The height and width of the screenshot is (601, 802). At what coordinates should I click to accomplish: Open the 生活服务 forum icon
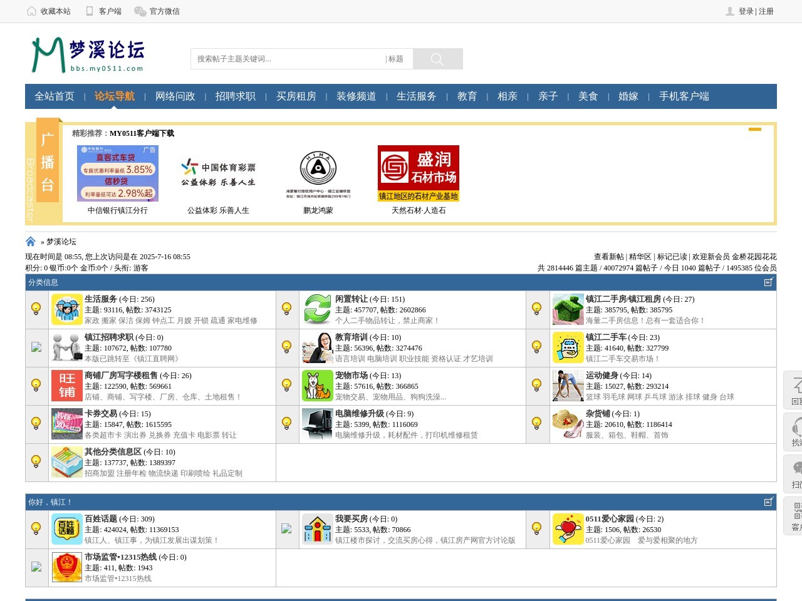pyautogui.click(x=66, y=309)
